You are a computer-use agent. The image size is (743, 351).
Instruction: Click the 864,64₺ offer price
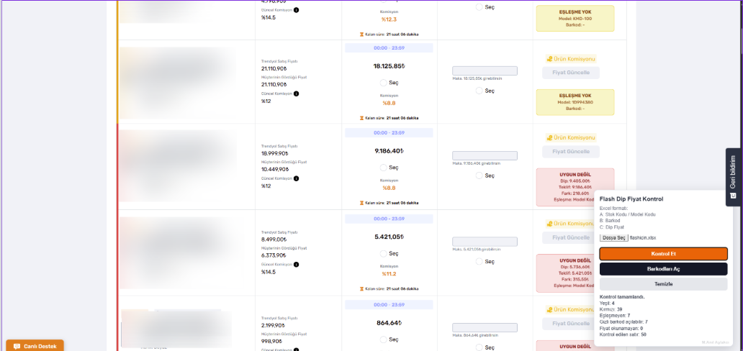(389, 323)
